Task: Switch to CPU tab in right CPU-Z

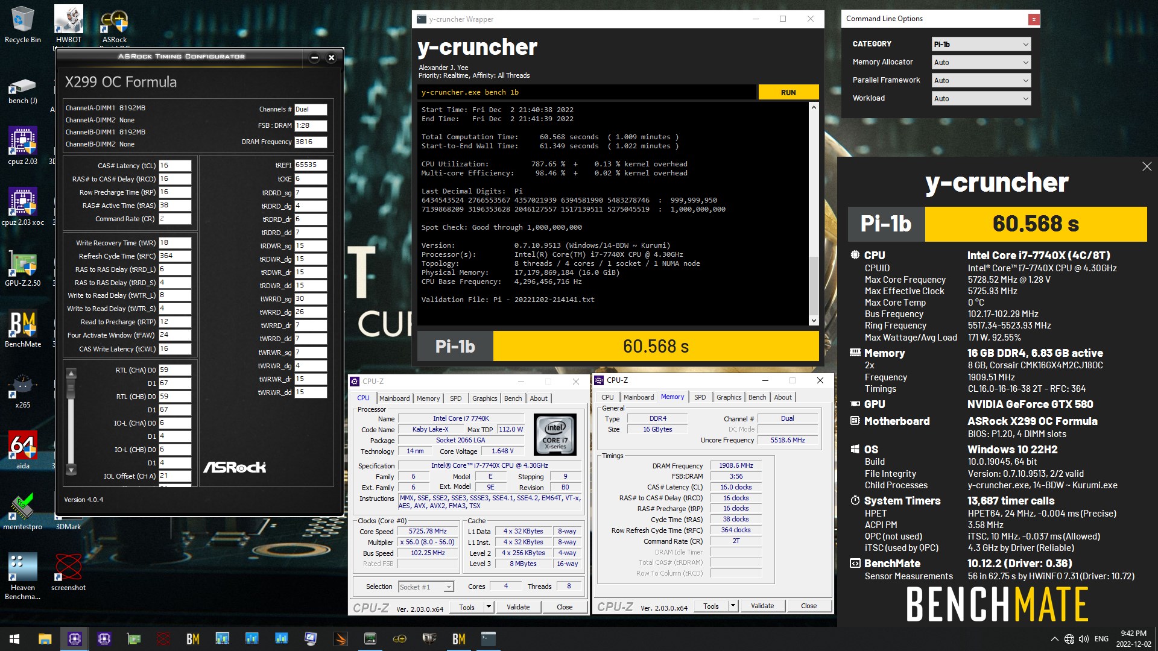Action: 607,397
